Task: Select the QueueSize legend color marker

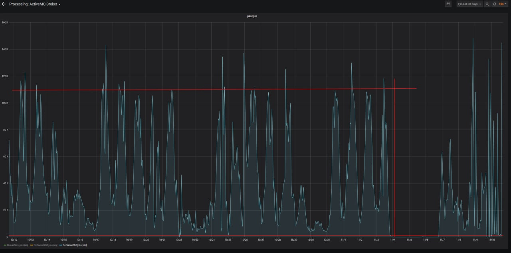Action: point(5,245)
